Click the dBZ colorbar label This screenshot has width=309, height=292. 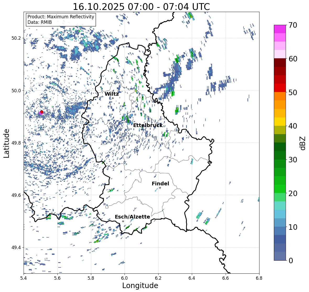pyautogui.click(x=303, y=143)
